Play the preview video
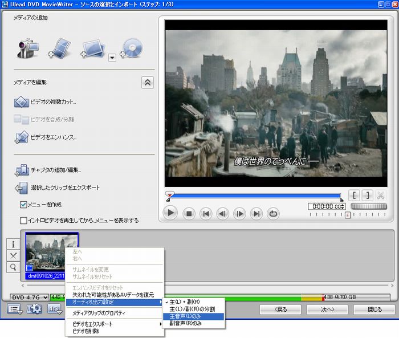 [170, 213]
